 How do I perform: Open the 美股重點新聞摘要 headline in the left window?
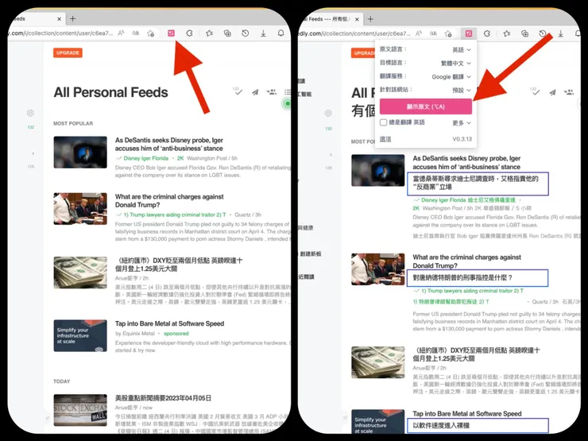coord(163,398)
